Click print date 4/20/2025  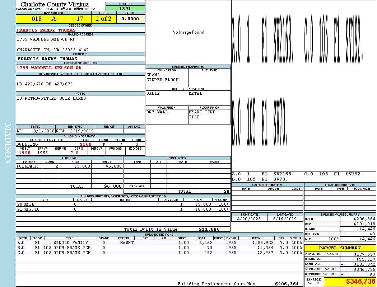point(249,219)
